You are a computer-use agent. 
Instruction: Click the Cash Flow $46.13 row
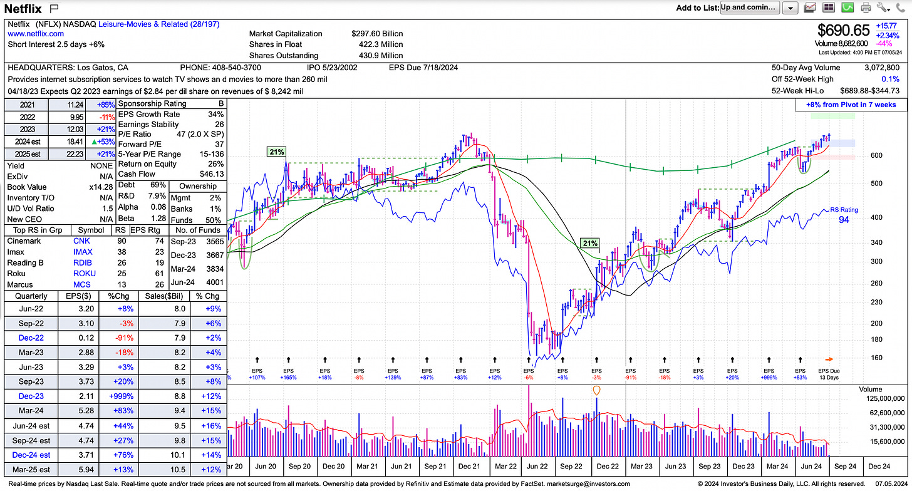(171, 174)
